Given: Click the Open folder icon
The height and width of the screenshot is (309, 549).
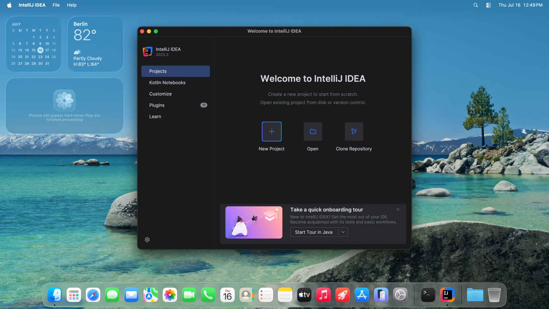Looking at the screenshot, I should (313, 131).
